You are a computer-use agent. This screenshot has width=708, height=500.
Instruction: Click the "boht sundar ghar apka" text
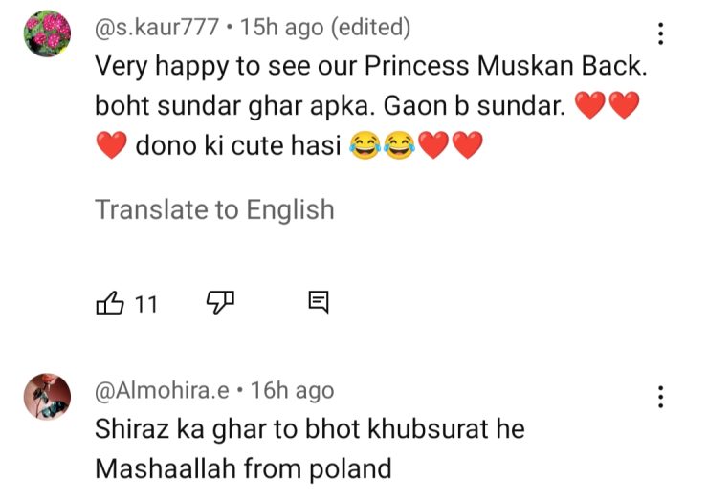(x=234, y=108)
